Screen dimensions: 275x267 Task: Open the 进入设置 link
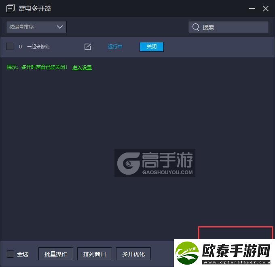click(x=82, y=67)
